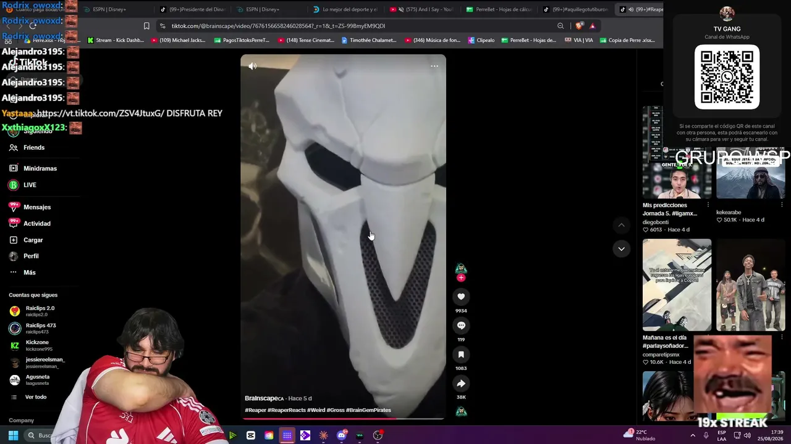The height and width of the screenshot is (444, 791).
Task: Open the three men walking video thumbnail
Action: coord(750,285)
